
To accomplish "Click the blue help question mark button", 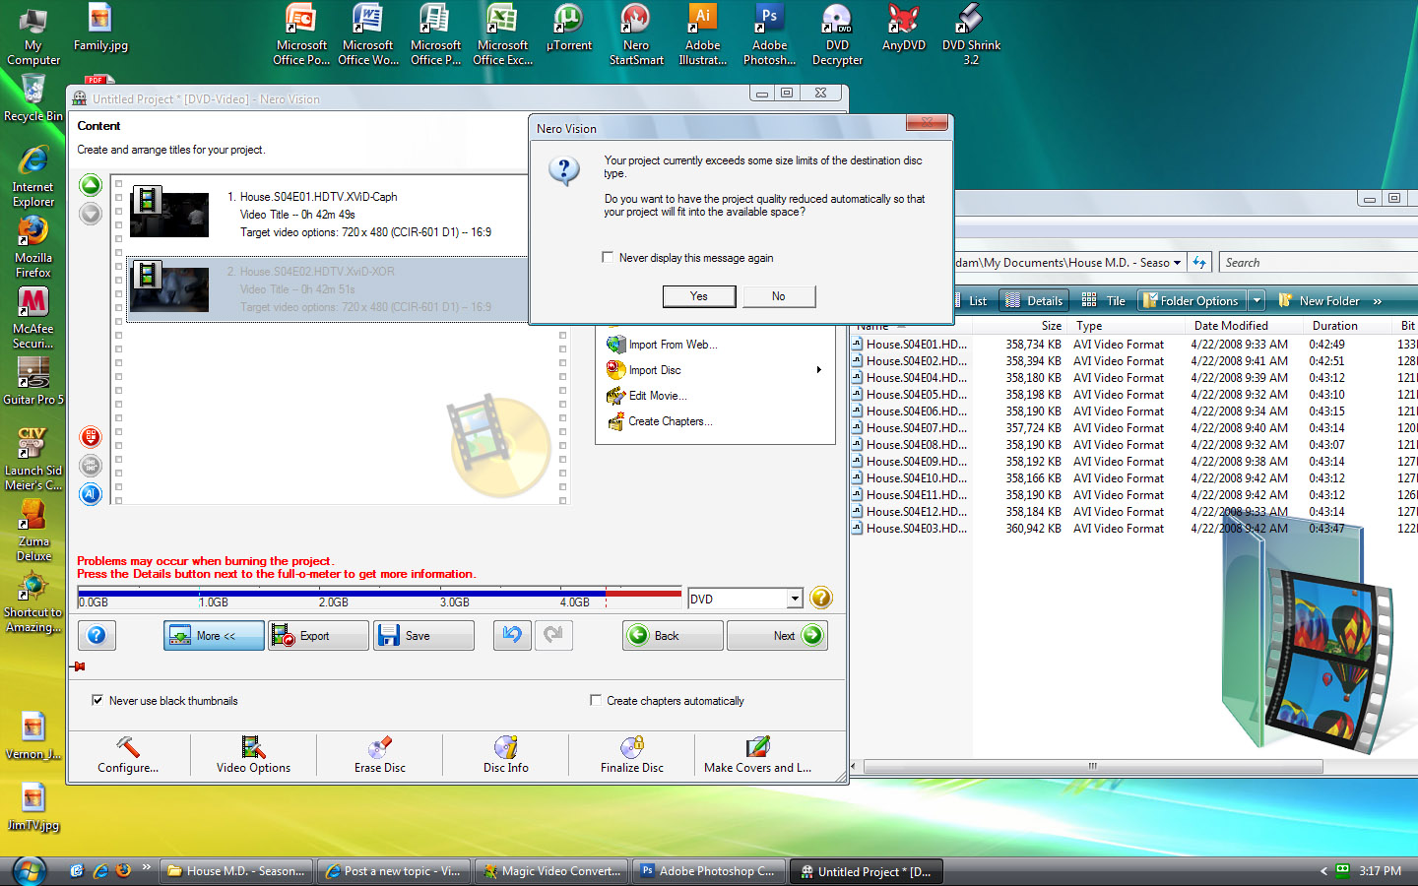I will point(97,635).
